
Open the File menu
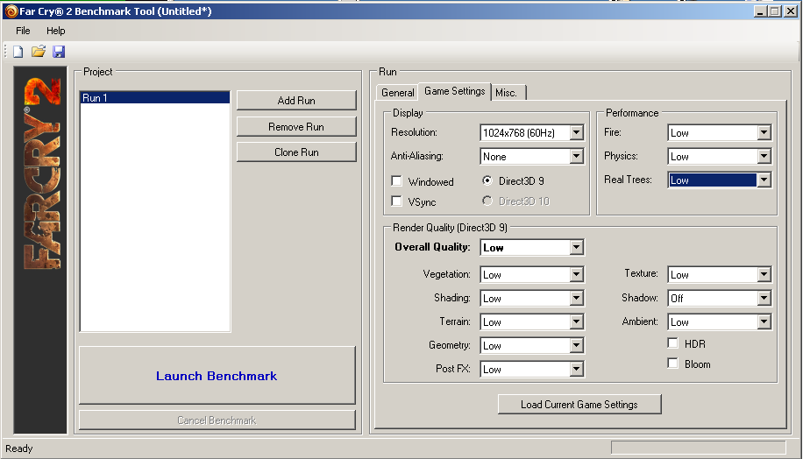pyautogui.click(x=23, y=31)
